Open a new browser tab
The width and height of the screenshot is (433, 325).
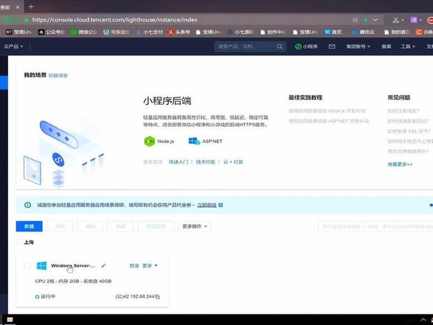31,6
